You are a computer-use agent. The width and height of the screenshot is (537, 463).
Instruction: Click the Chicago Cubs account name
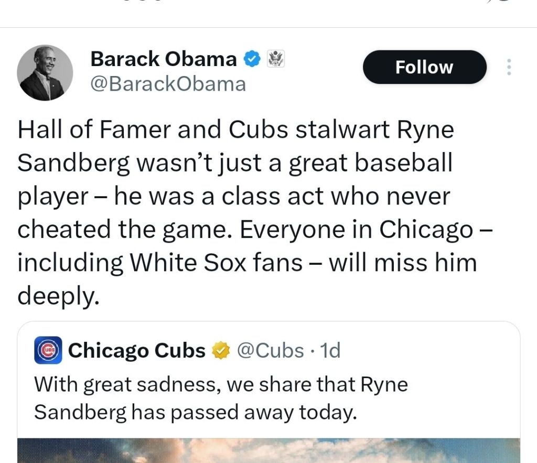pyautogui.click(x=136, y=350)
